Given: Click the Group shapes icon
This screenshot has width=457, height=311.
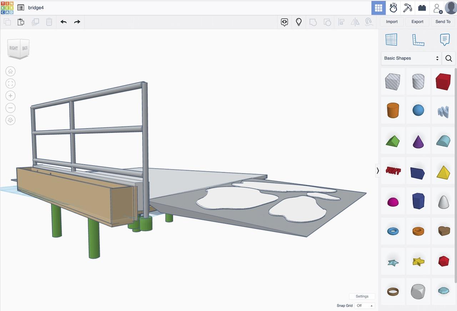Looking at the screenshot, I should click(x=313, y=22).
